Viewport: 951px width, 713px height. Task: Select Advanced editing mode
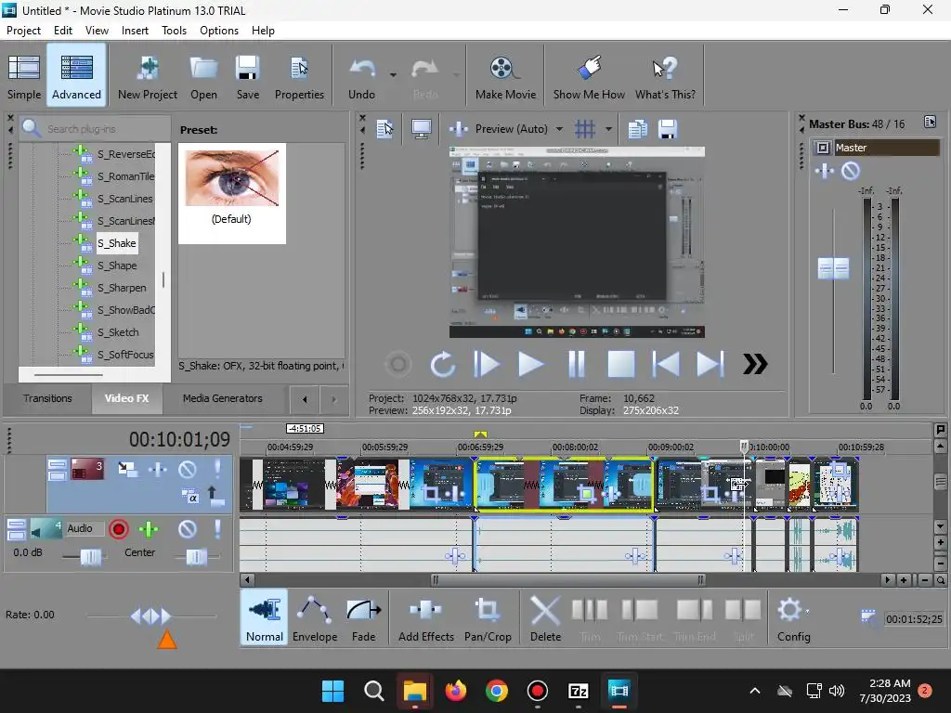[x=76, y=76]
